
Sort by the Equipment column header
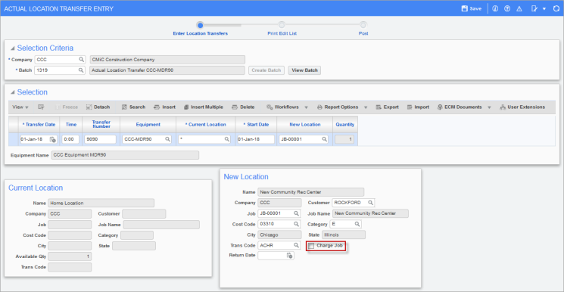148,124
